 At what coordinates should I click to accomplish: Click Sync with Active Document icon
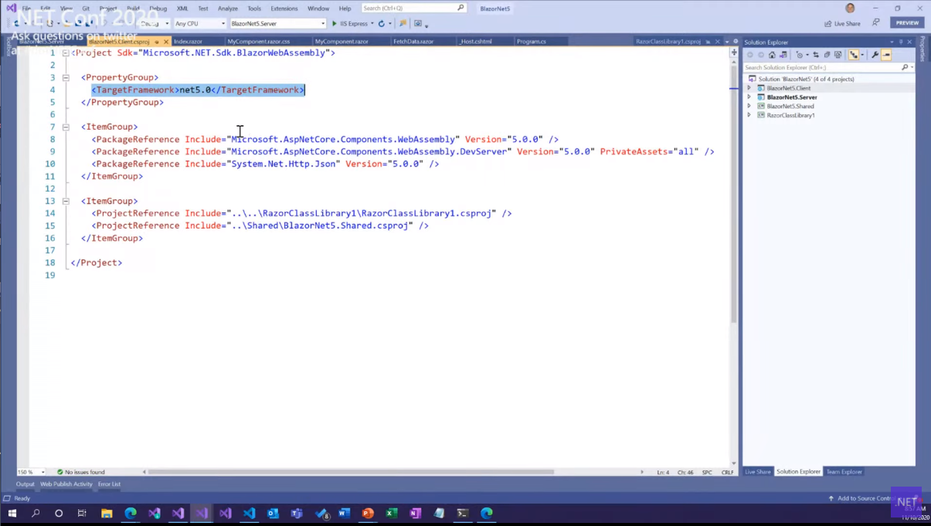coord(816,55)
